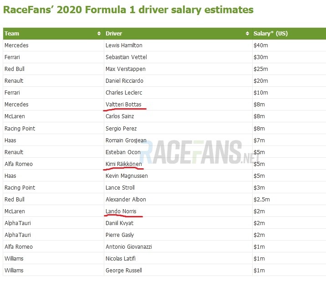Click the $2.5m salary cell
The height and width of the screenshot is (281, 326).
[x=262, y=199]
